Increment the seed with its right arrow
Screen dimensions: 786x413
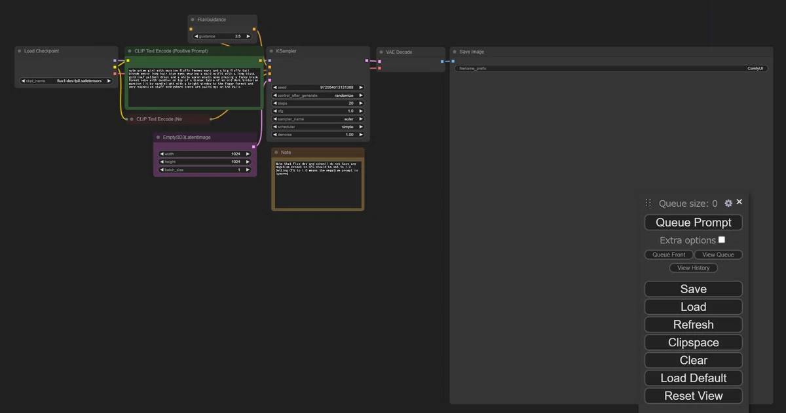coord(361,87)
